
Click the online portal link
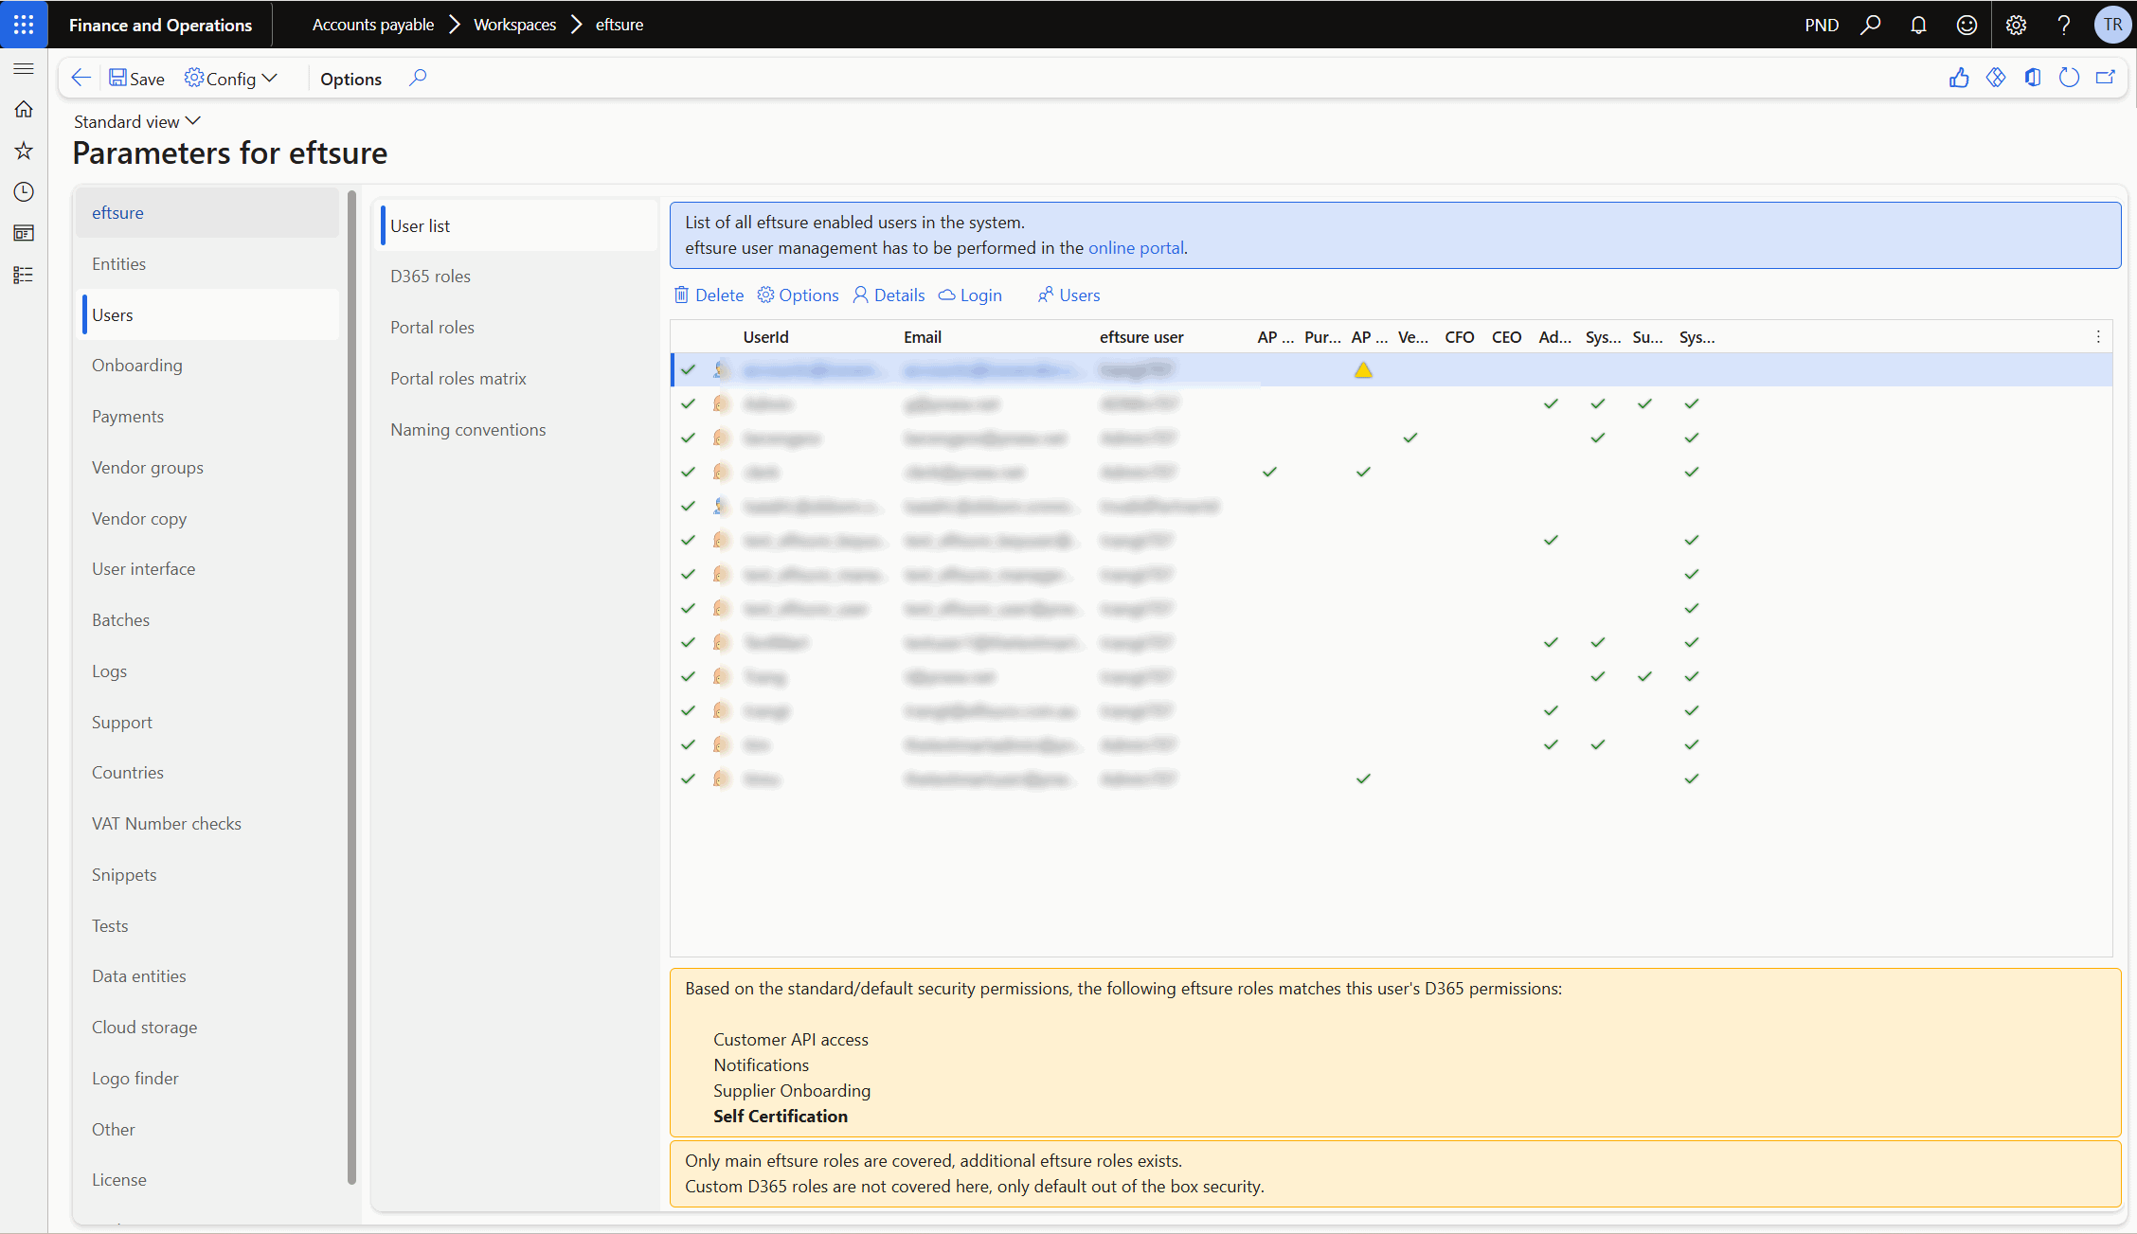click(x=1136, y=248)
